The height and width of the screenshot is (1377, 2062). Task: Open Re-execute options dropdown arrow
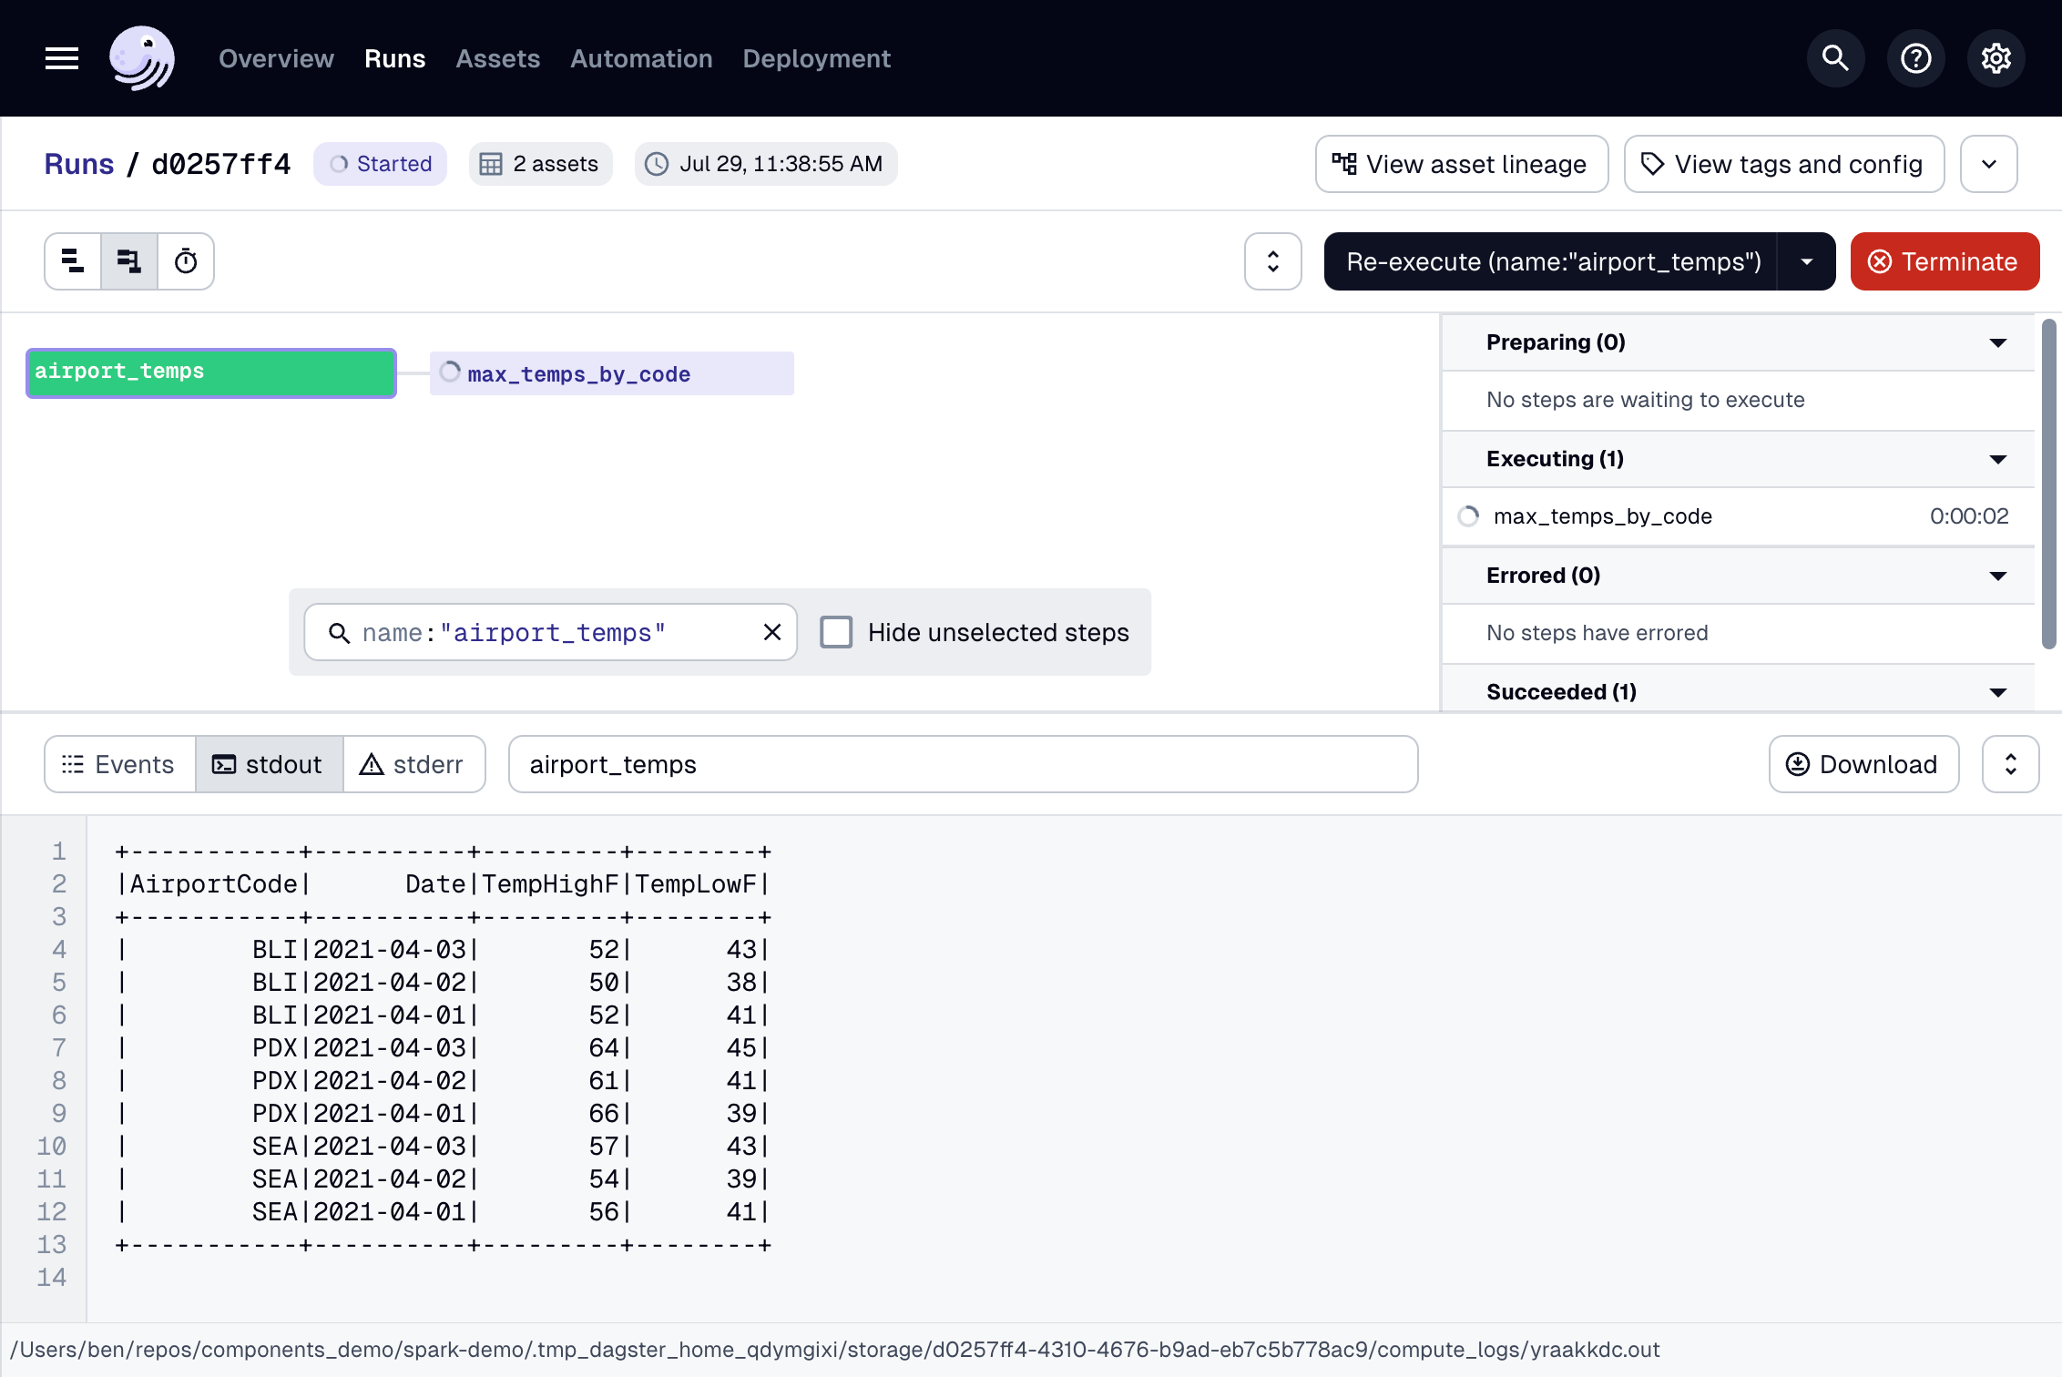(1806, 261)
